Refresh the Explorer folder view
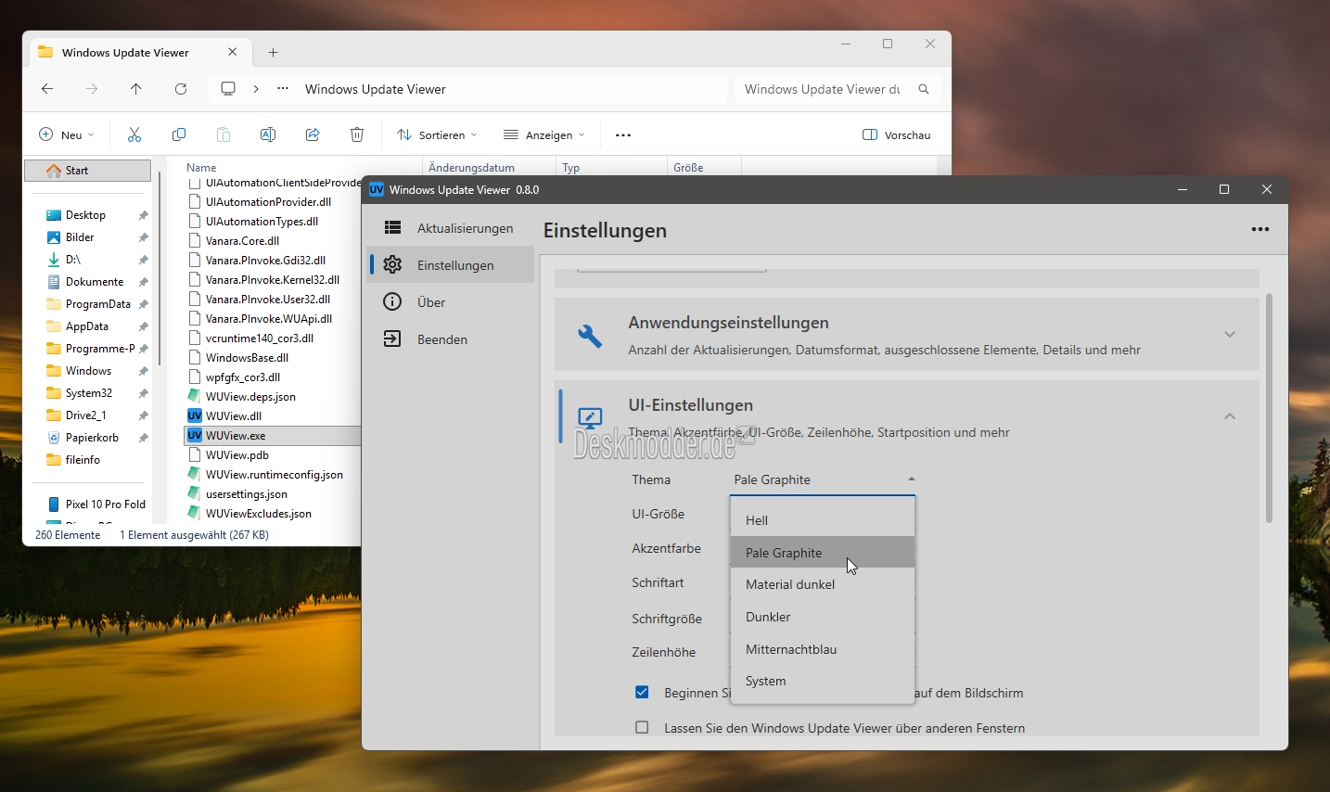Image resolution: width=1330 pixels, height=792 pixels. point(181,89)
